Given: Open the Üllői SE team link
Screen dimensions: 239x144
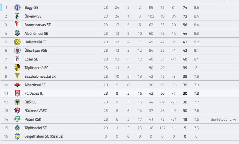Looking at the screenshot, I should point(31,102).
